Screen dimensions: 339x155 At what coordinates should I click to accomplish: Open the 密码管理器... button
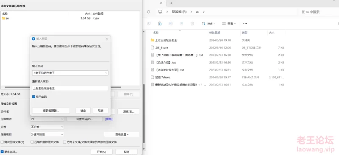51,111
